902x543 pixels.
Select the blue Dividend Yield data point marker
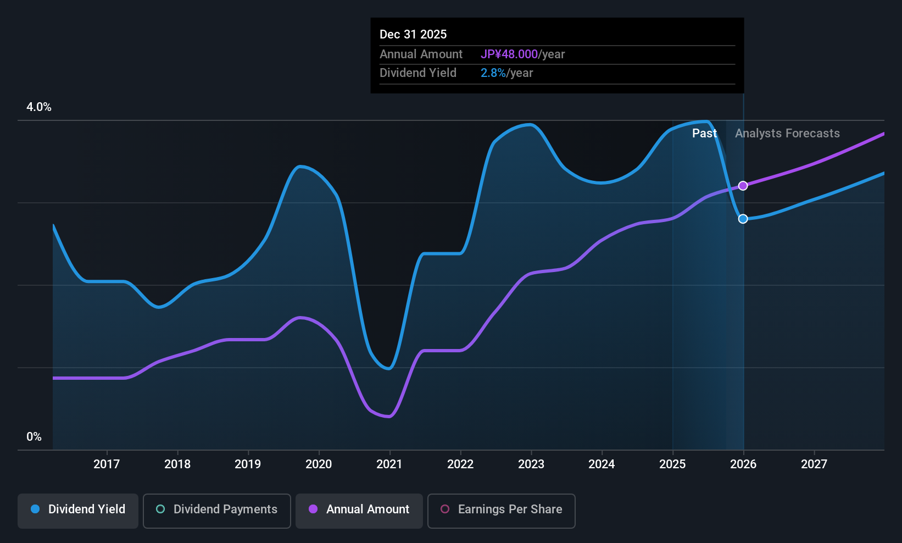click(x=743, y=219)
